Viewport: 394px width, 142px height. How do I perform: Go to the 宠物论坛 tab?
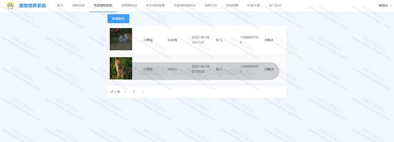coord(210,5)
